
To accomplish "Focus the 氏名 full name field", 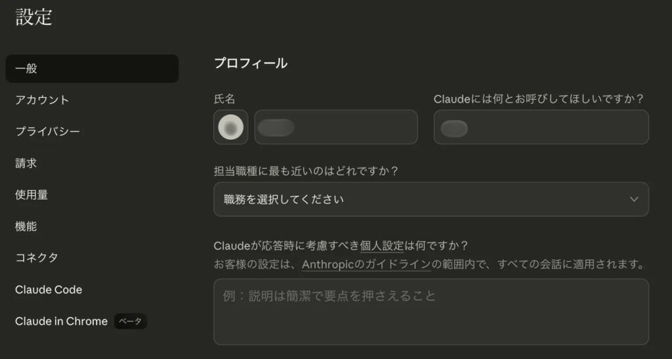I will coord(335,127).
